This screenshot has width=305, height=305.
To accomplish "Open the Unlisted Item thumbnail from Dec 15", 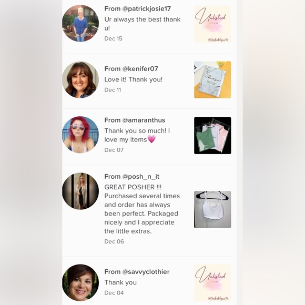I will click(212, 24).
